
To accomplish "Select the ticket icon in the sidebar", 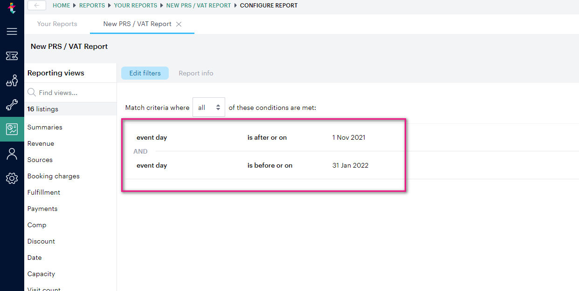I will pos(12,56).
